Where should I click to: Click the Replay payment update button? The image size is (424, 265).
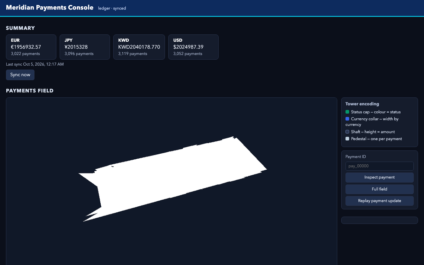point(379,201)
